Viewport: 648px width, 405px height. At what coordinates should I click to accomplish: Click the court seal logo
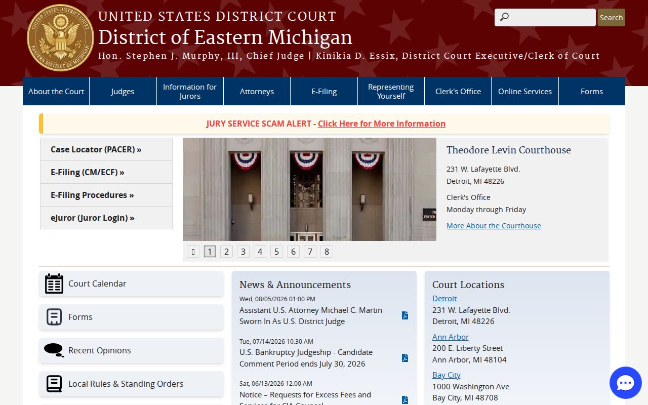pyautogui.click(x=60, y=37)
